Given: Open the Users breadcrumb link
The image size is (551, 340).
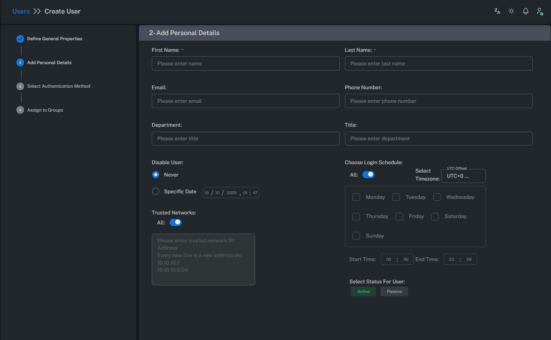Looking at the screenshot, I should (x=21, y=11).
